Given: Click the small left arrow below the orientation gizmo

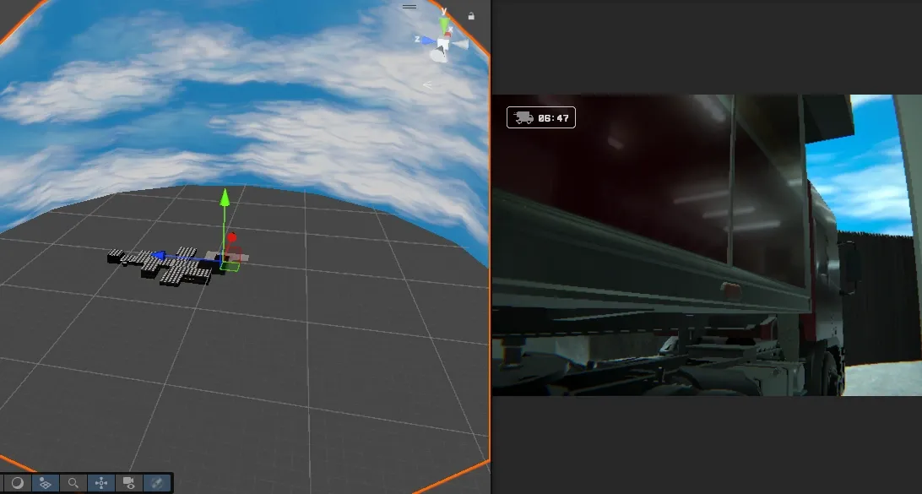Looking at the screenshot, I should click(427, 85).
